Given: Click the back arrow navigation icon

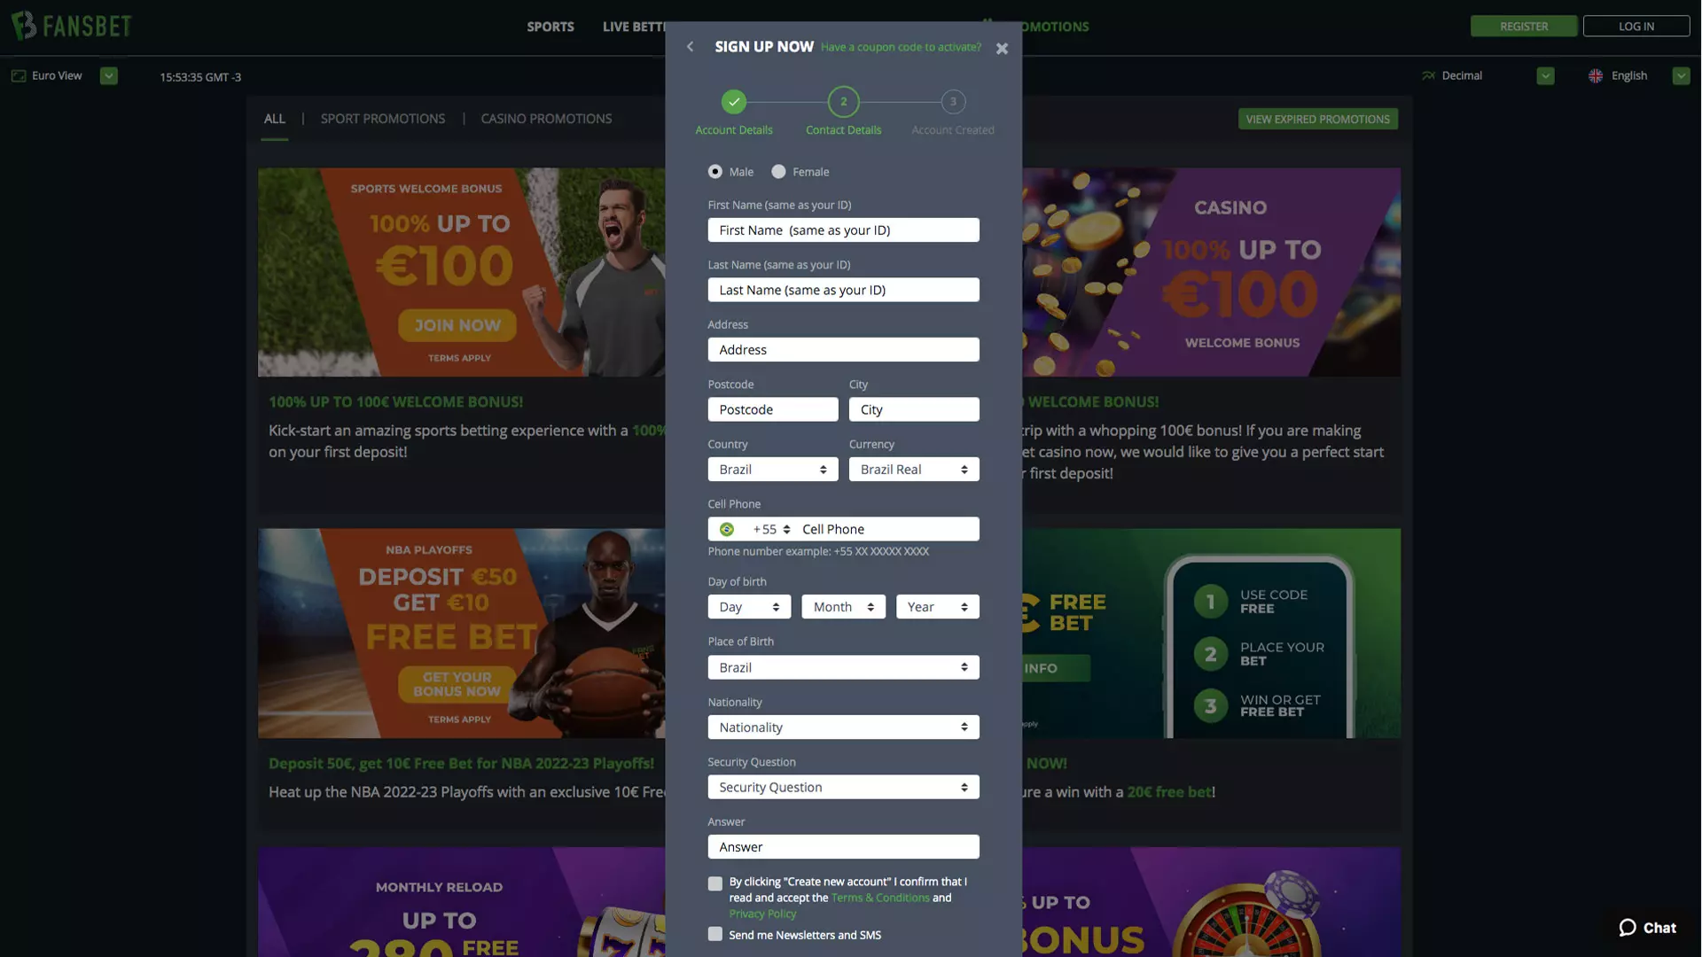Looking at the screenshot, I should 690,47.
